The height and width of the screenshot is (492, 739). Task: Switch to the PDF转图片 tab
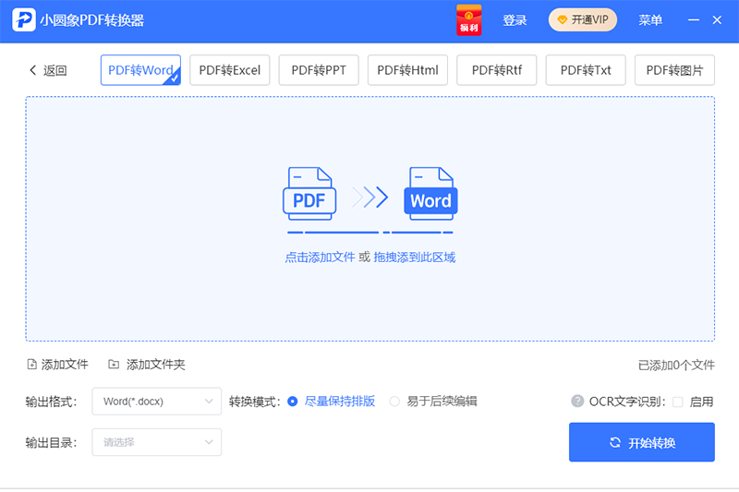click(674, 70)
